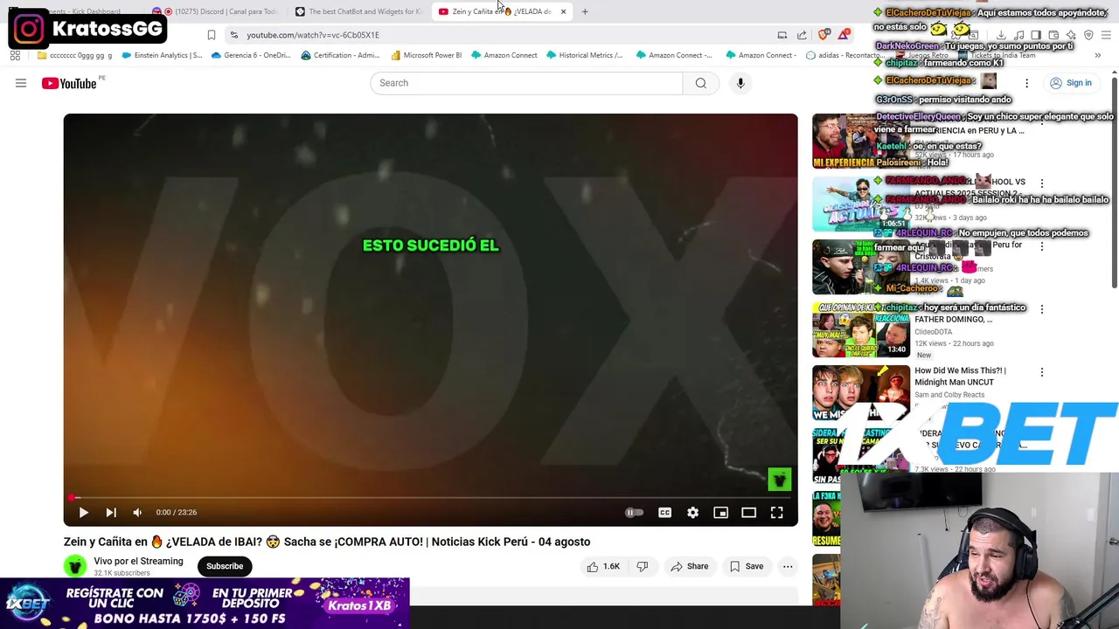Image resolution: width=1119 pixels, height=629 pixels.
Task: Open the Gerencia 6 - OneDrive bookmark
Action: 251,55
